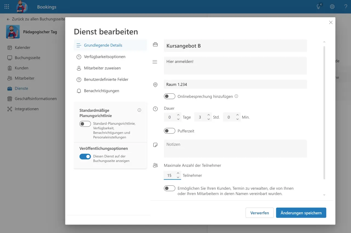Open Kalender in the left sidebar
This screenshot has width=351, height=233.
click(x=22, y=48)
